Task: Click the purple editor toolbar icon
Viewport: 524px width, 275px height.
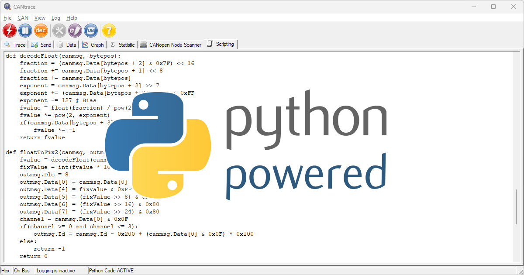Action: (x=75, y=31)
